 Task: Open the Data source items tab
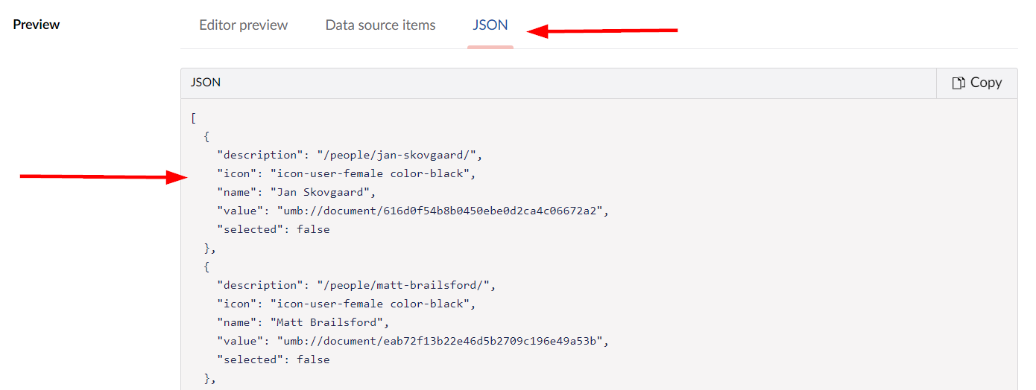[380, 25]
